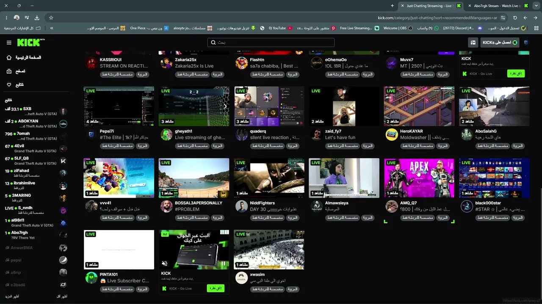
Task: Go forward one page
Action: pyautogui.click(x=525, y=18)
